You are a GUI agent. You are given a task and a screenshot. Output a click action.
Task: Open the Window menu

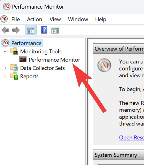(78, 19)
